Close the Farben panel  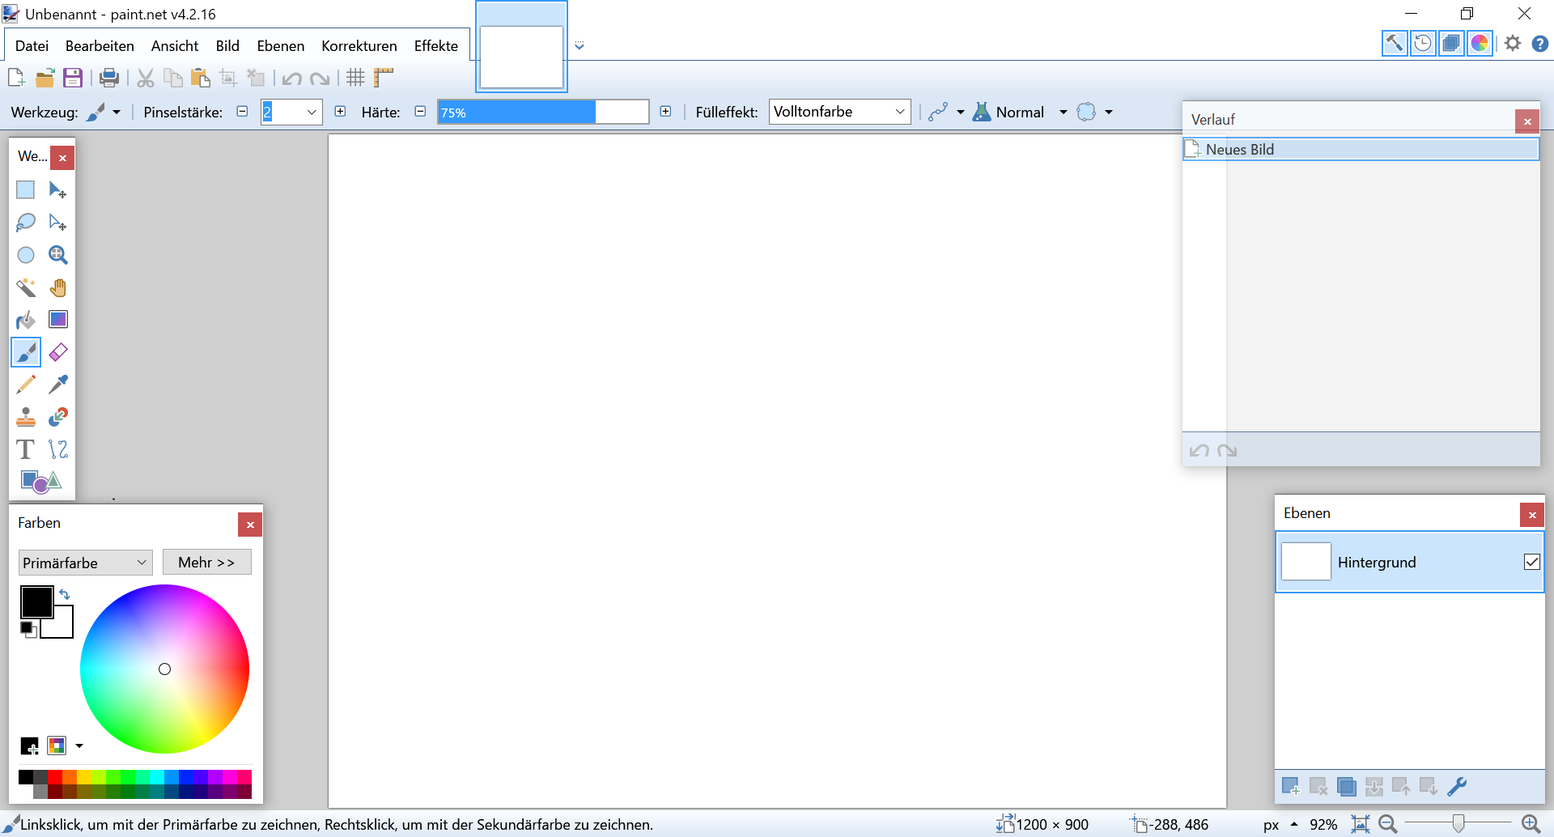pos(250,525)
